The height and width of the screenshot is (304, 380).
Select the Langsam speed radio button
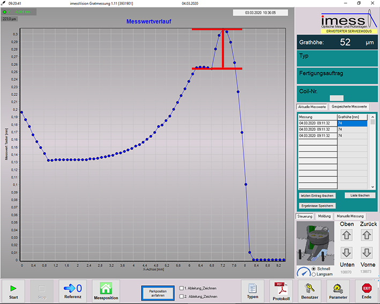(x=314, y=275)
